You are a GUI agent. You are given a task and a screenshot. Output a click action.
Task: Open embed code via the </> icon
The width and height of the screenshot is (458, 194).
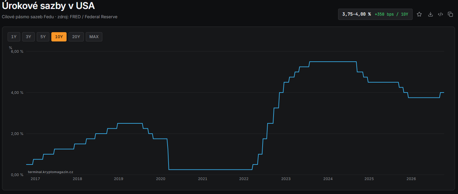tap(440, 14)
